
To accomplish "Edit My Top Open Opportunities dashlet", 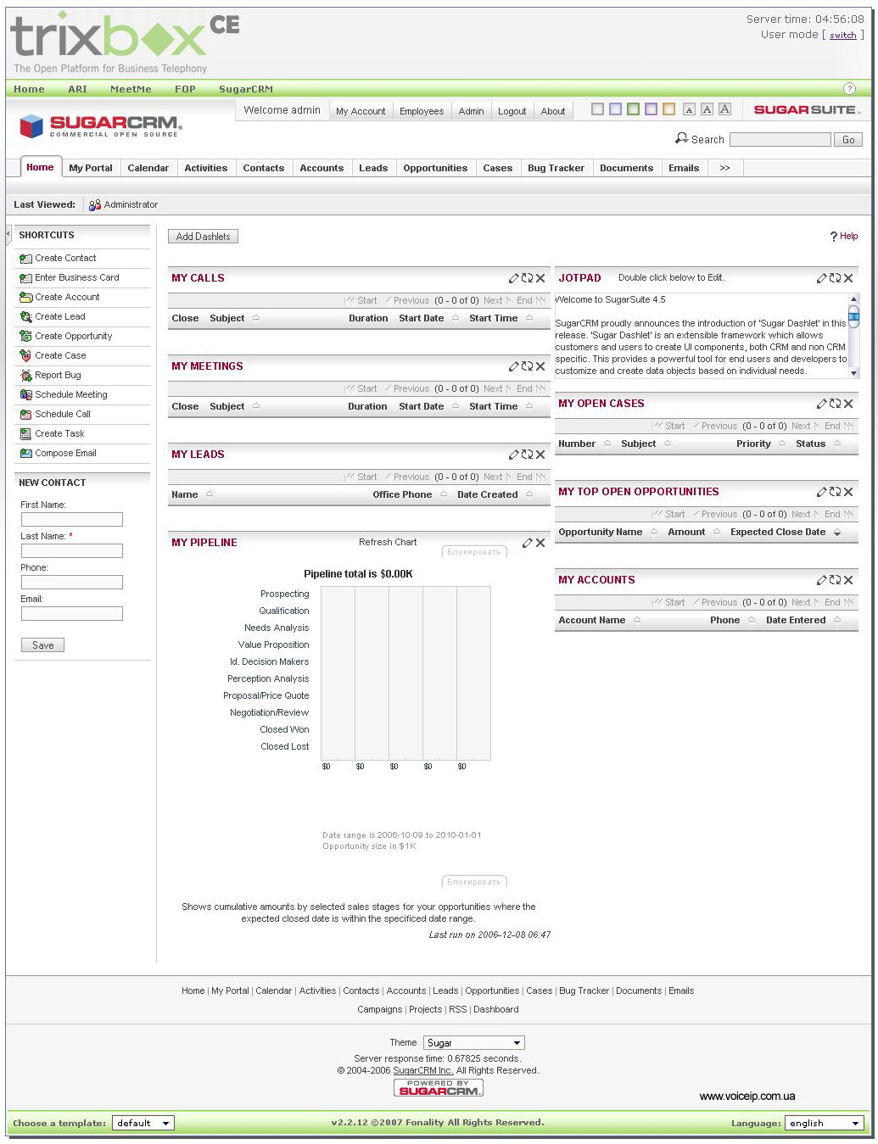I will tap(821, 492).
